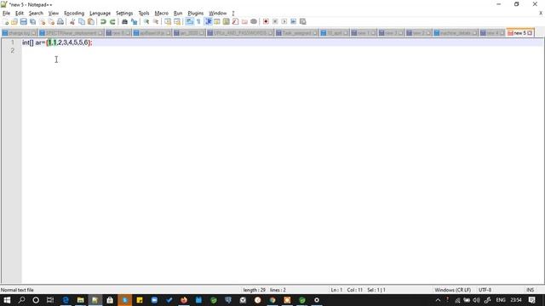The width and height of the screenshot is (545, 306).
Task: Toggle synchronize horizontal scrolling icon
Action: [177, 22]
